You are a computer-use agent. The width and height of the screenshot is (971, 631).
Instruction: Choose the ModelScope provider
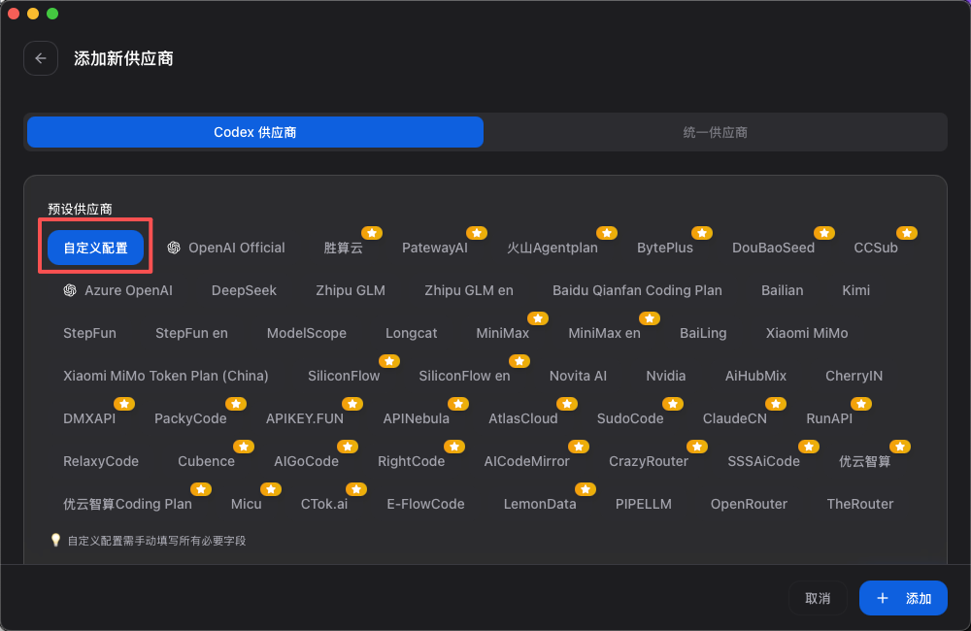pyautogui.click(x=307, y=333)
